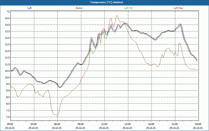This screenshot has height=131, width=209.
Task: Click the Boden curve's highest peak after 12:00
Action: click(117, 16)
